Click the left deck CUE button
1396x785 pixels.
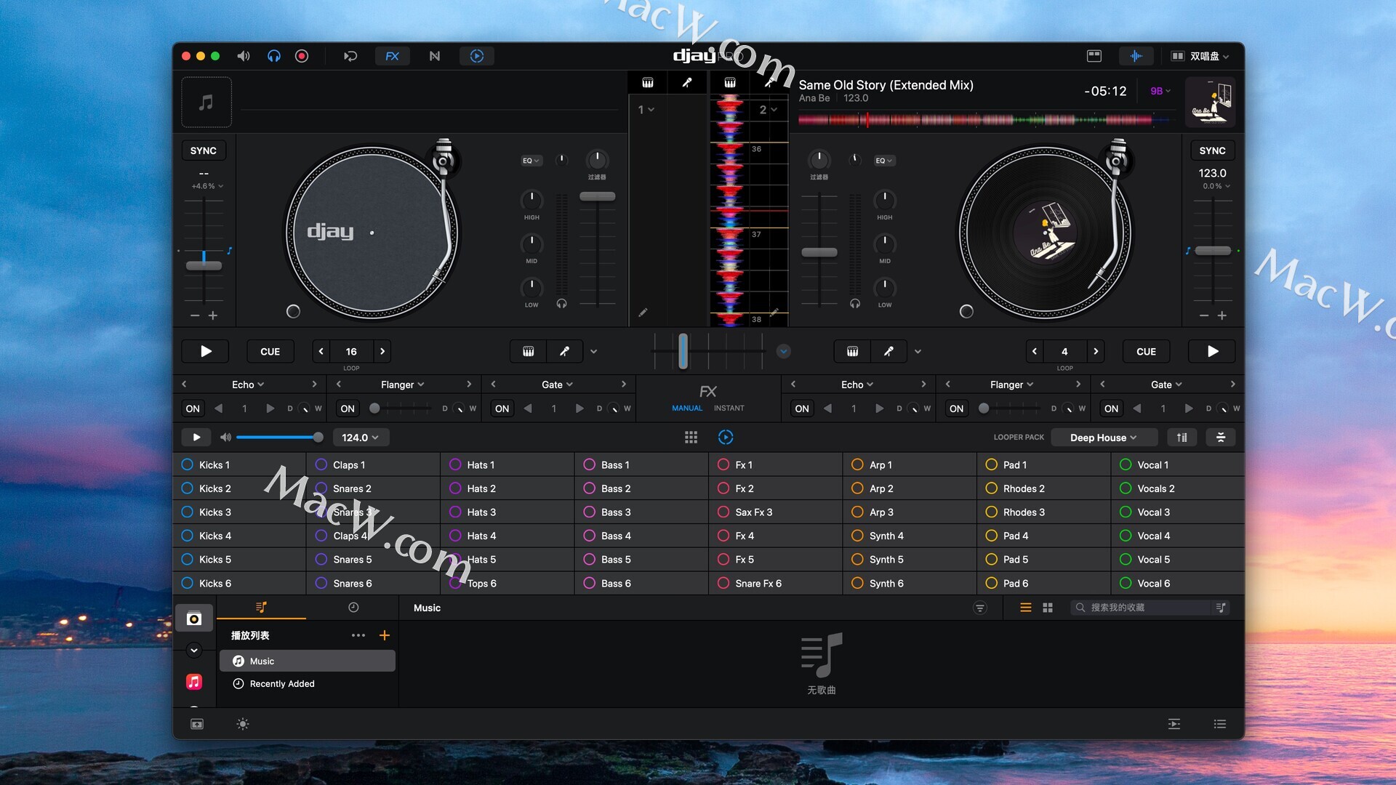[270, 352]
